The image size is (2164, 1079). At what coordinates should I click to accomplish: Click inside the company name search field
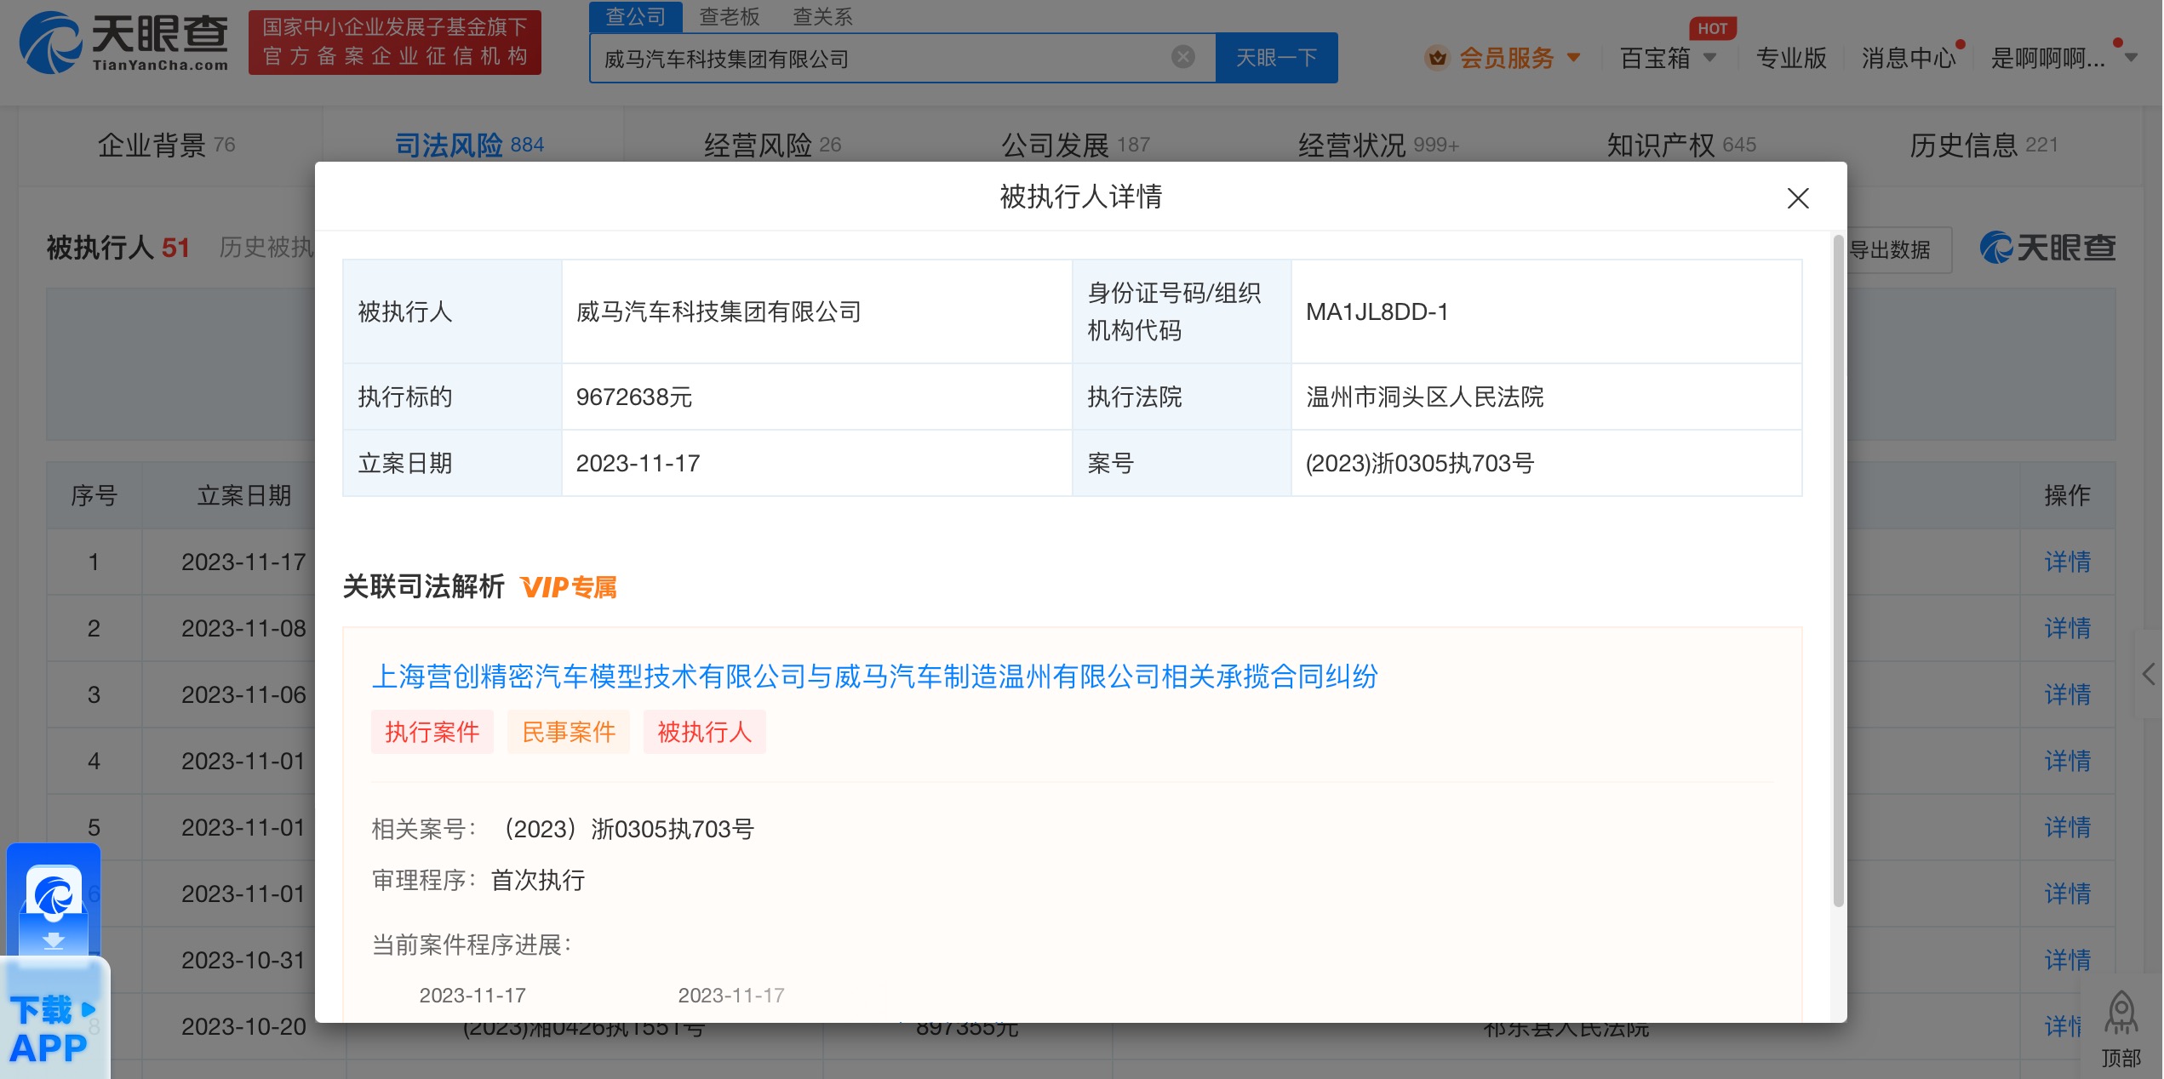click(x=851, y=57)
